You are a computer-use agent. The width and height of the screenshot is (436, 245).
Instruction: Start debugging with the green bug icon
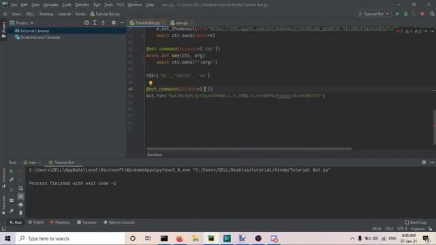406,14
